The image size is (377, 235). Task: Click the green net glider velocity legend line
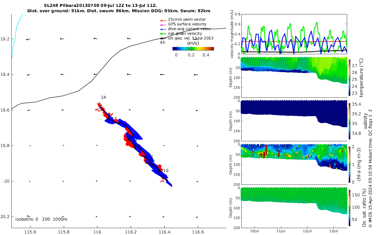coord(163,34)
